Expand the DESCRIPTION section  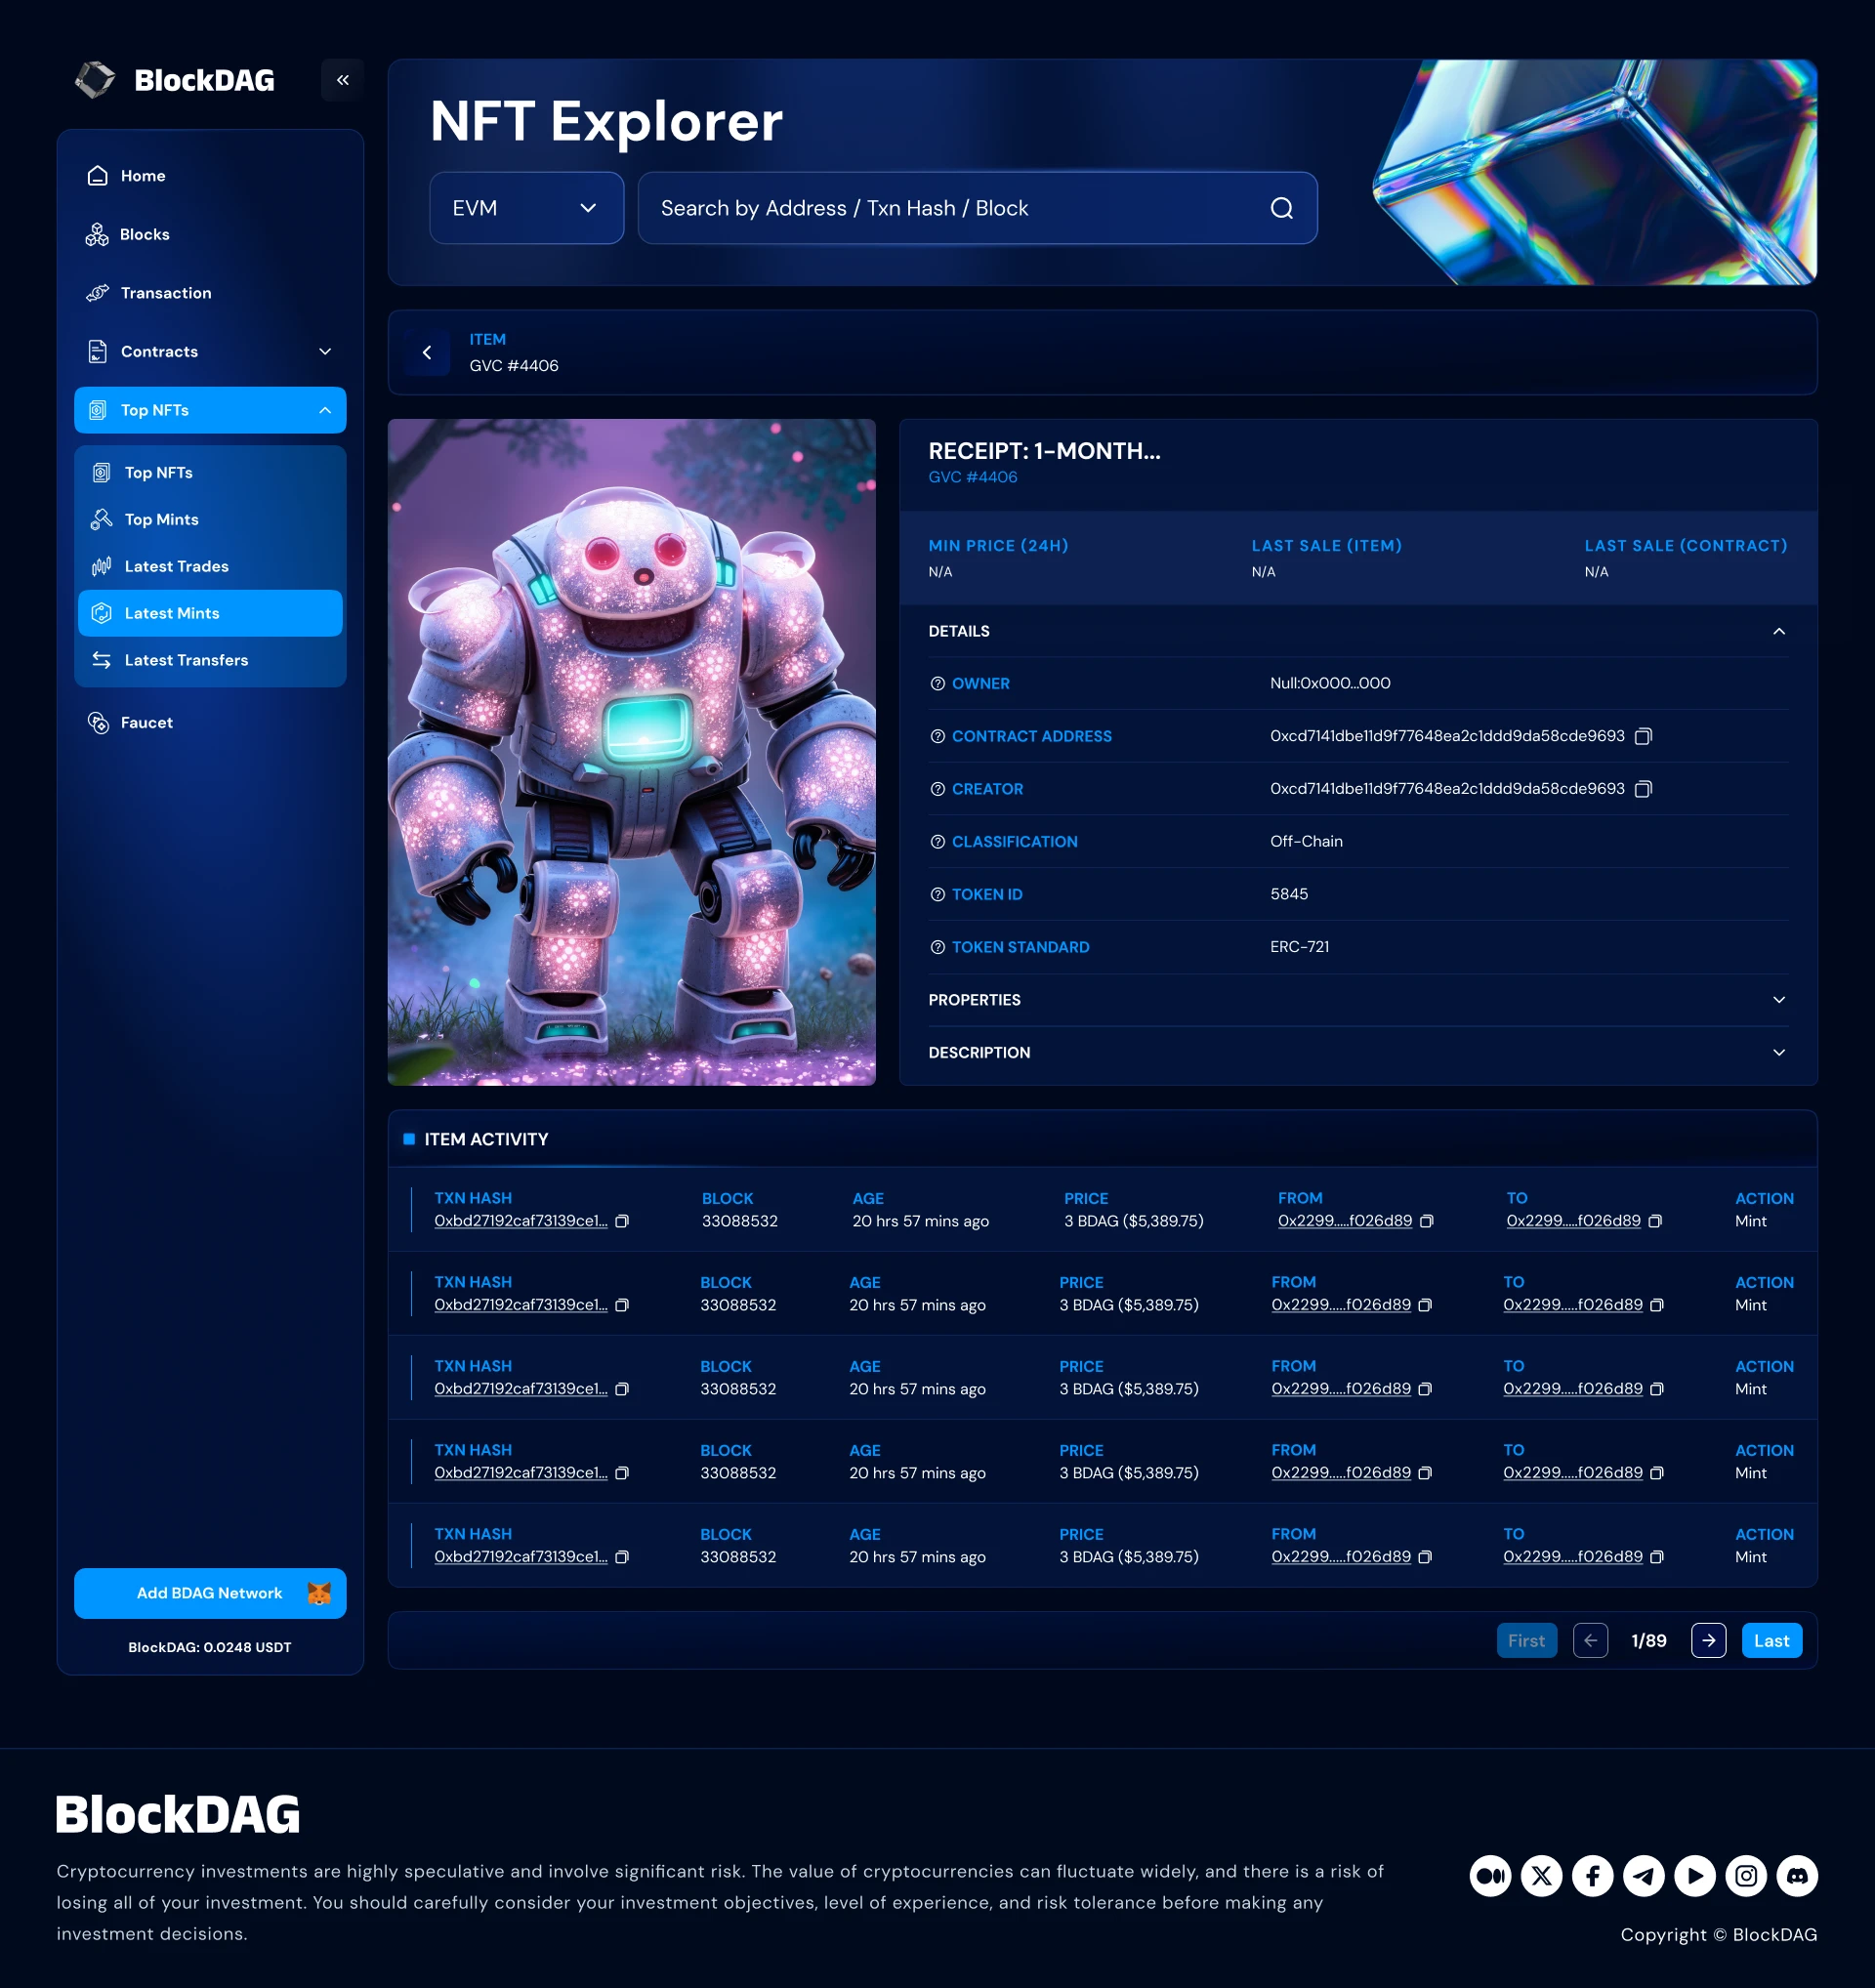click(x=1357, y=1053)
